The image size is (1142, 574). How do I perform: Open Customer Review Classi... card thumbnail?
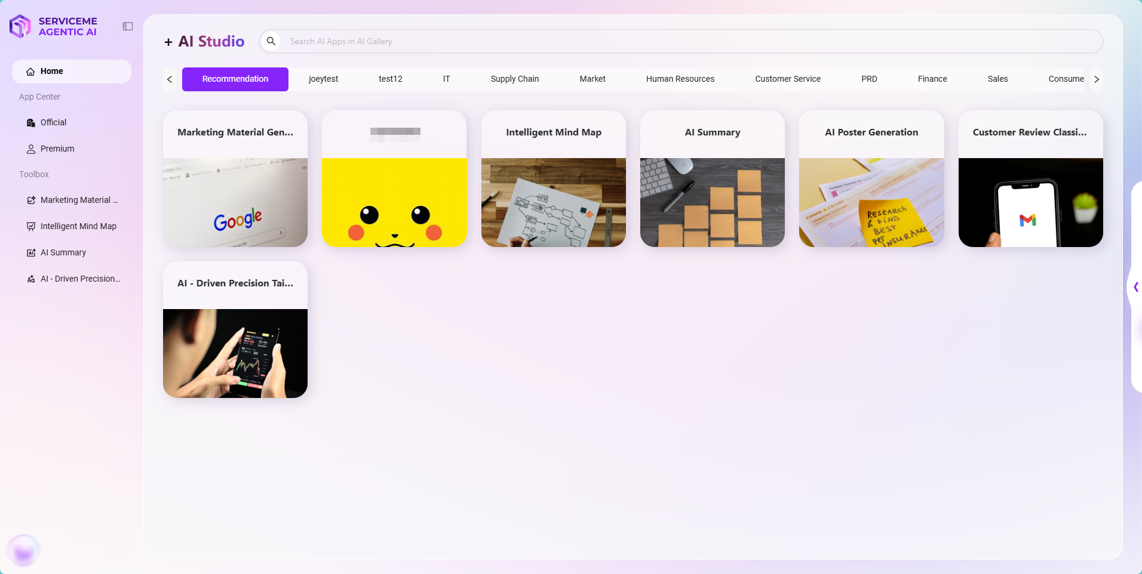click(x=1031, y=203)
